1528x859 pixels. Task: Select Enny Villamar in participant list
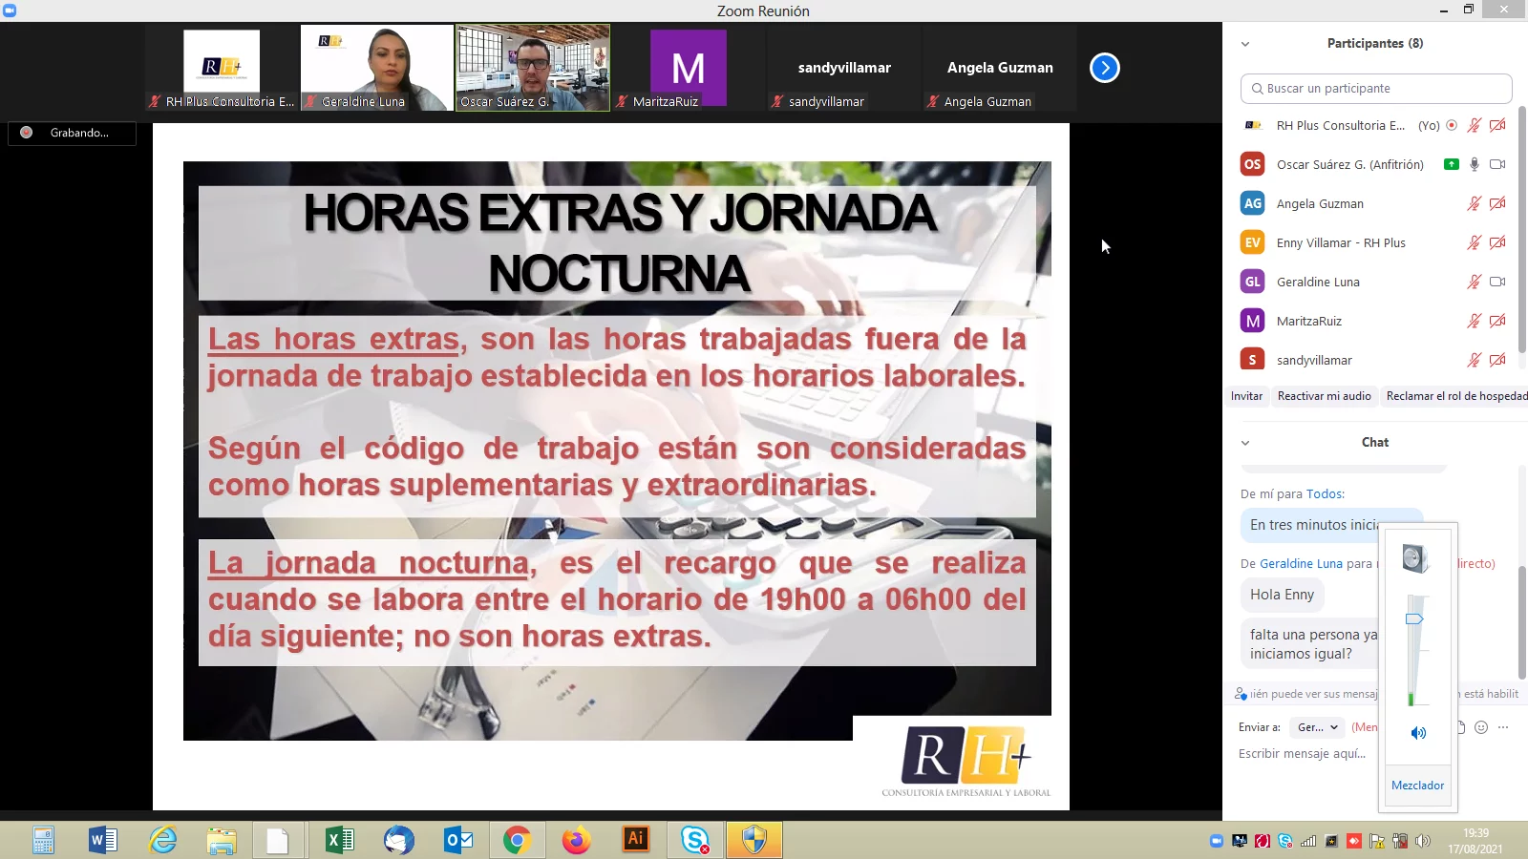pyautogui.click(x=1341, y=242)
